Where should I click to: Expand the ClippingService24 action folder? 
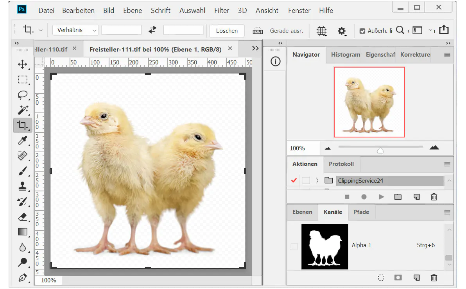317,180
